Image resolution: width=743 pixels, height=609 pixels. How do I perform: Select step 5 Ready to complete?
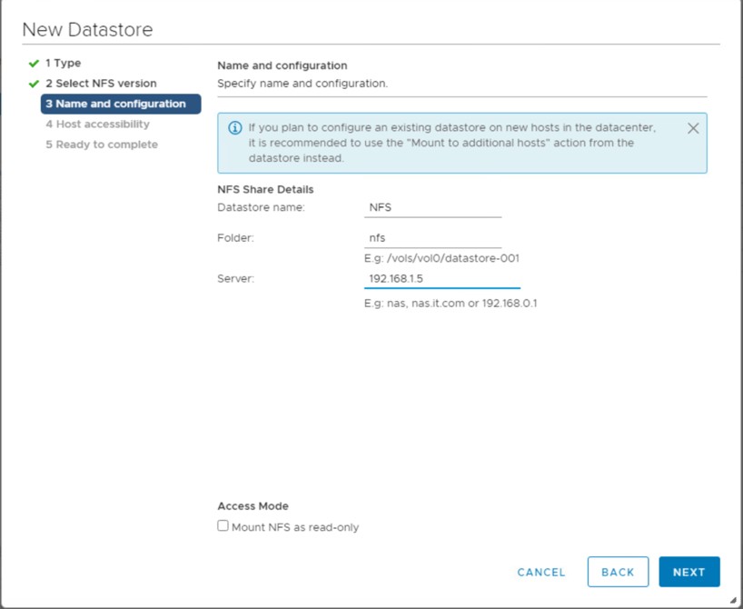point(102,145)
